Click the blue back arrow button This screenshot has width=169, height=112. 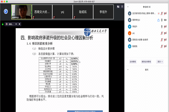6,12
